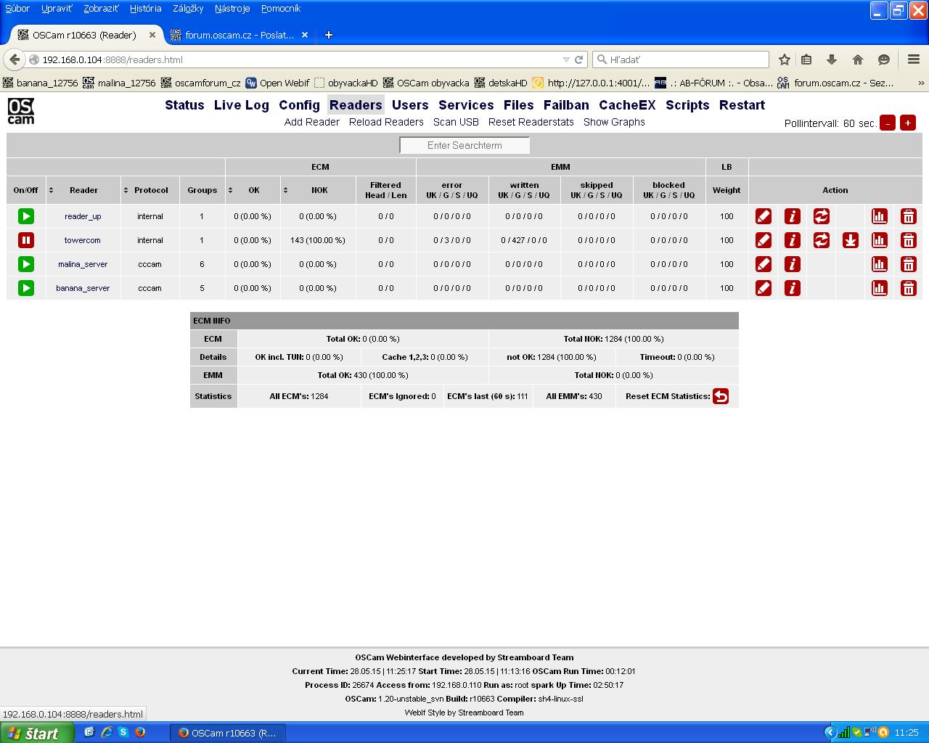Focus the Enter Searchterm field
Image resolution: width=929 pixels, height=743 pixels.
(464, 145)
